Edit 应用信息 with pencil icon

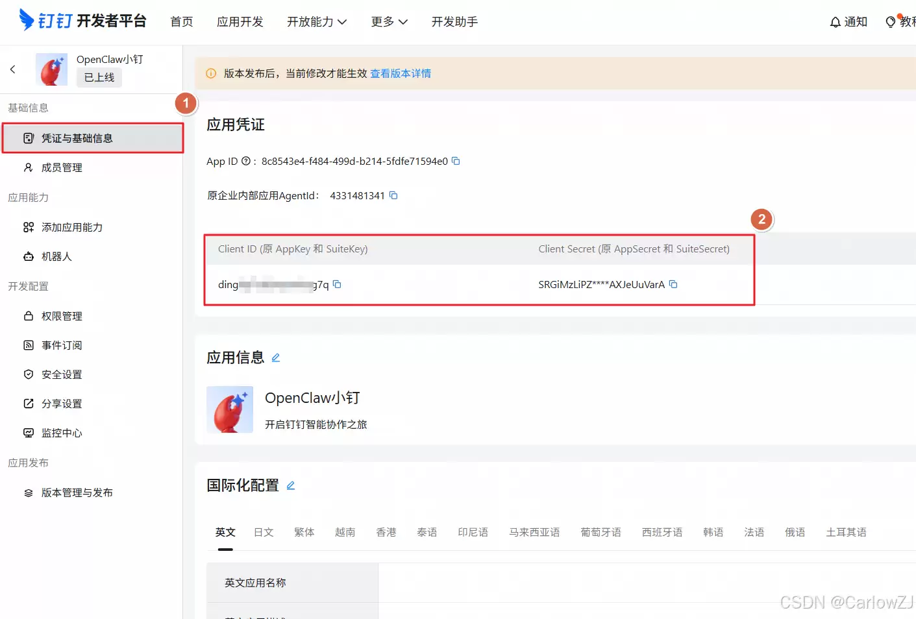click(x=276, y=358)
